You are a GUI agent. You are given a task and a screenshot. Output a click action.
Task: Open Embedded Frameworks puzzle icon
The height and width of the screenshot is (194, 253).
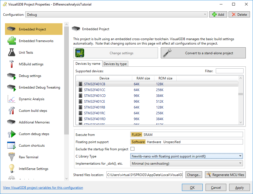point(12,41)
